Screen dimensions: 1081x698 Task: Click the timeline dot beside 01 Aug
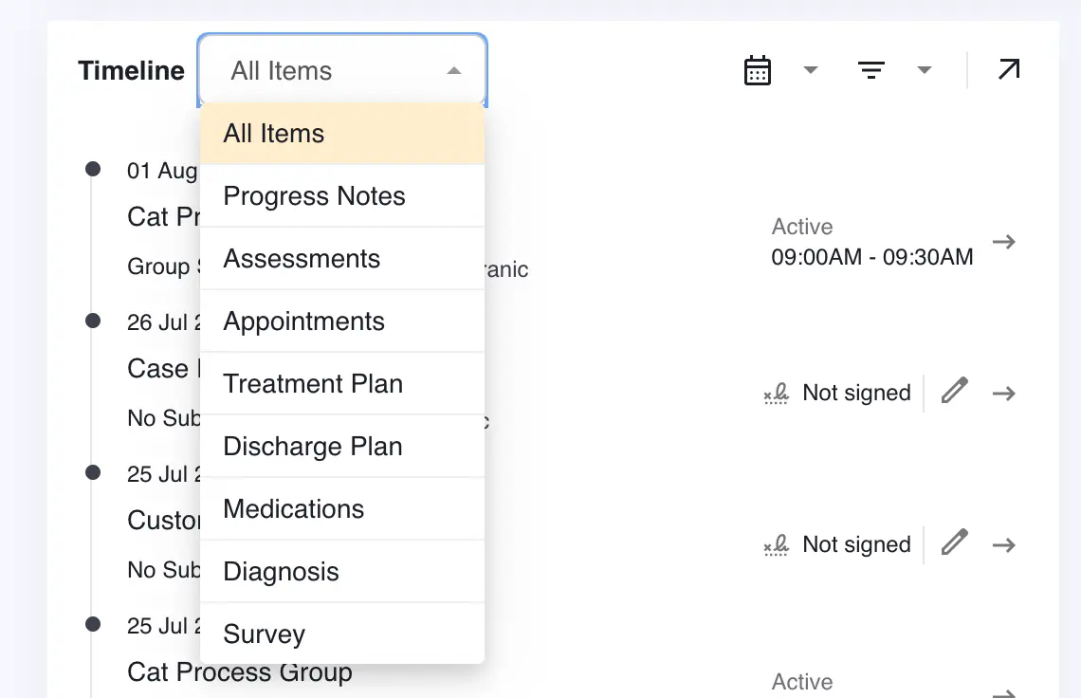pos(93,168)
